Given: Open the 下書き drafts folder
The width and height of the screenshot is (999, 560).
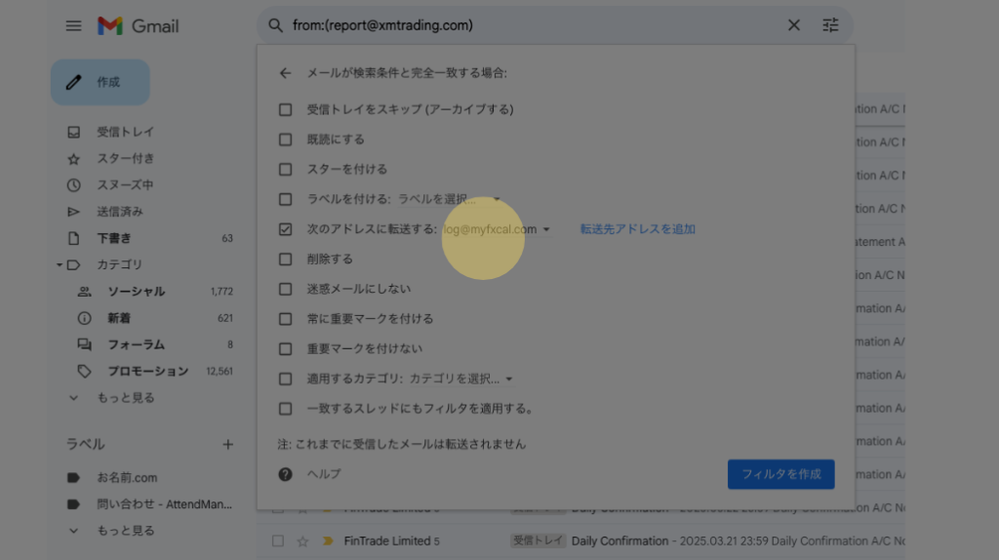Looking at the screenshot, I should 113,238.
